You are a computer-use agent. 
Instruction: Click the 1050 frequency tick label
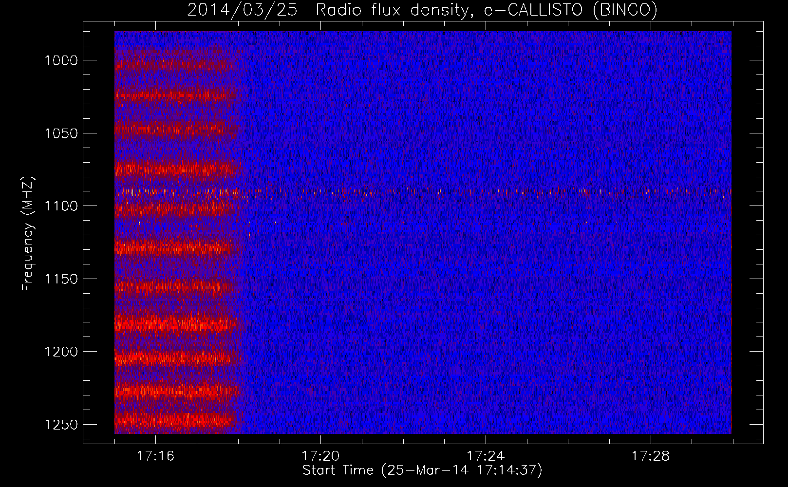tap(61, 133)
